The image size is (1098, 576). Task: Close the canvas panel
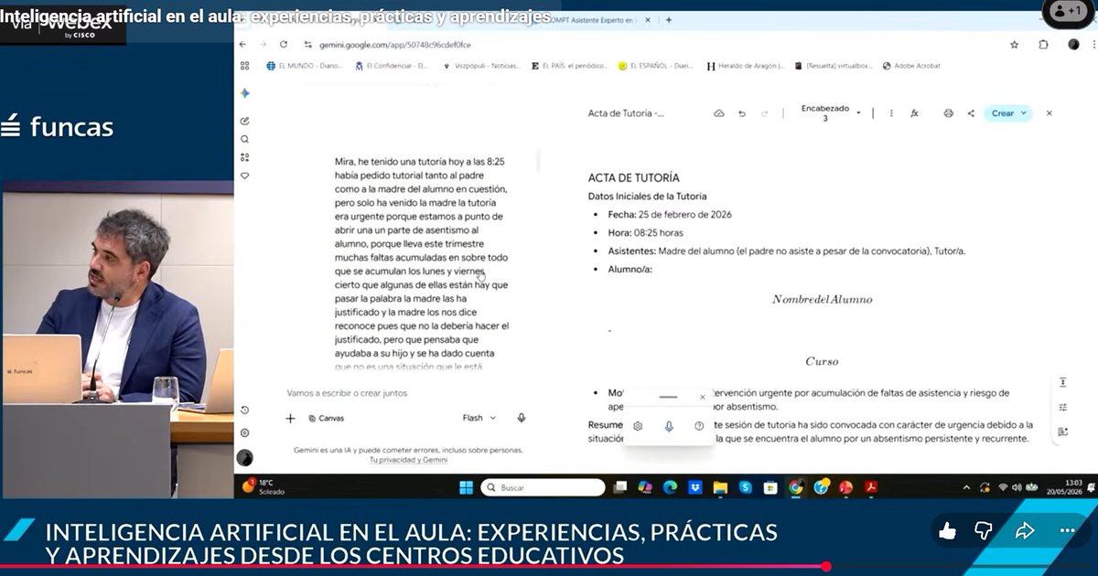pyautogui.click(x=1050, y=113)
